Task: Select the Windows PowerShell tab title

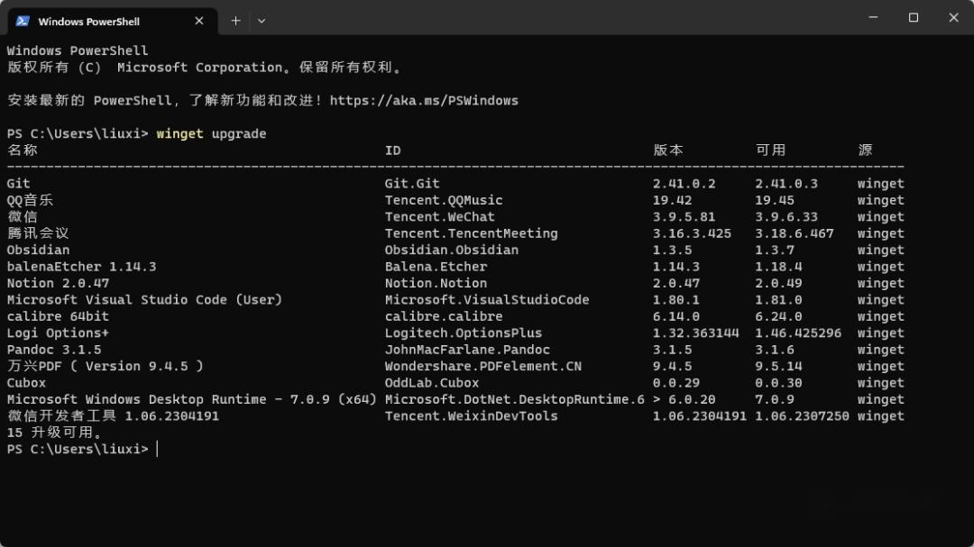Action: [x=88, y=21]
